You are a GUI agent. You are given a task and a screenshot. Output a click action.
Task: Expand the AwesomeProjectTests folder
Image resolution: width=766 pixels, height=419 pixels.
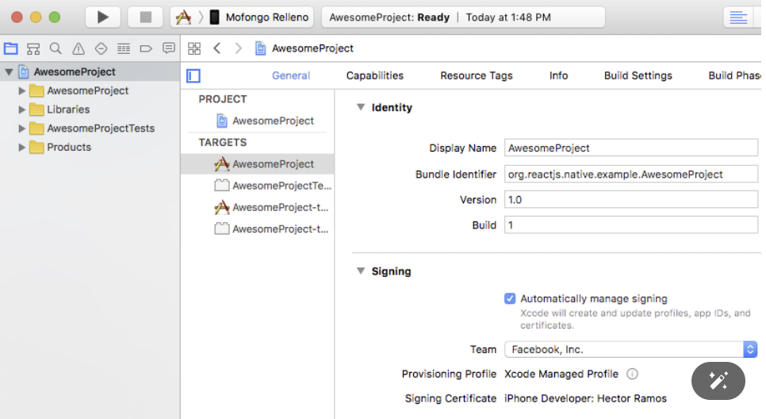21,129
